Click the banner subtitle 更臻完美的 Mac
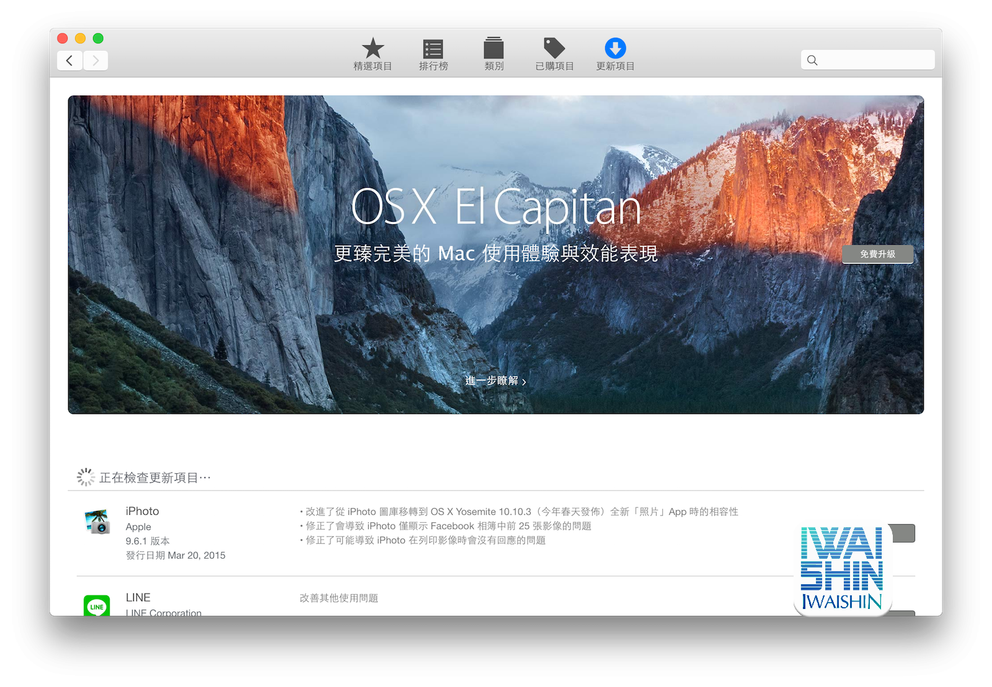The width and height of the screenshot is (992, 687). [x=495, y=253]
